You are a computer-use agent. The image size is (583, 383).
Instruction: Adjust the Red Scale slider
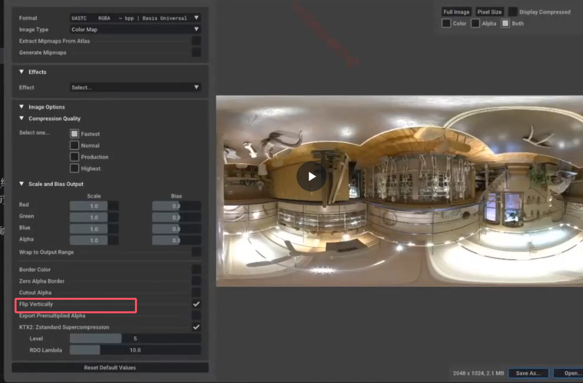tap(94, 206)
